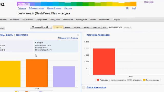164x92 pixels.
Task: Open the 30 января 2014 date picker
Action: (41, 27)
